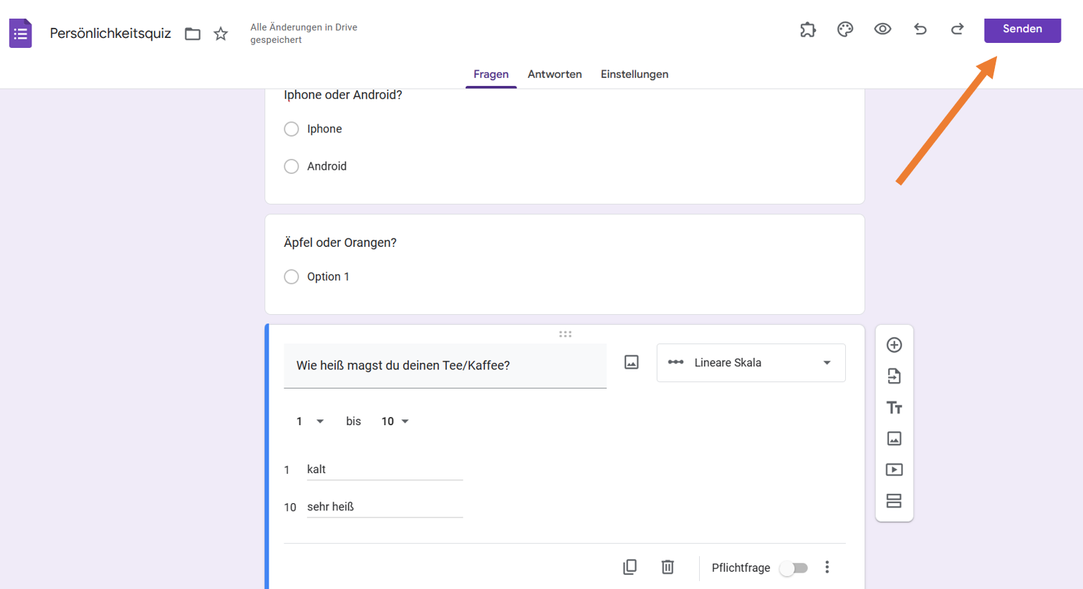This screenshot has width=1083, height=589.
Task: Import questions from the sidebar
Action: click(894, 376)
